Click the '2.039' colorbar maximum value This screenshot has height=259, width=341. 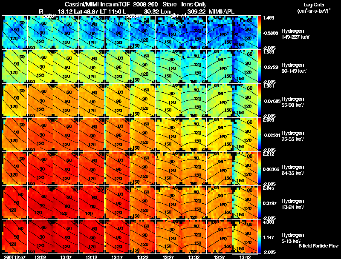269,120
